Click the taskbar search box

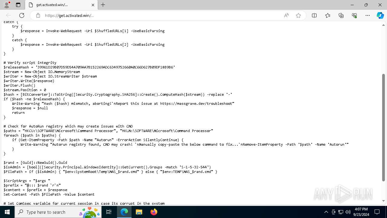[x=58, y=212]
